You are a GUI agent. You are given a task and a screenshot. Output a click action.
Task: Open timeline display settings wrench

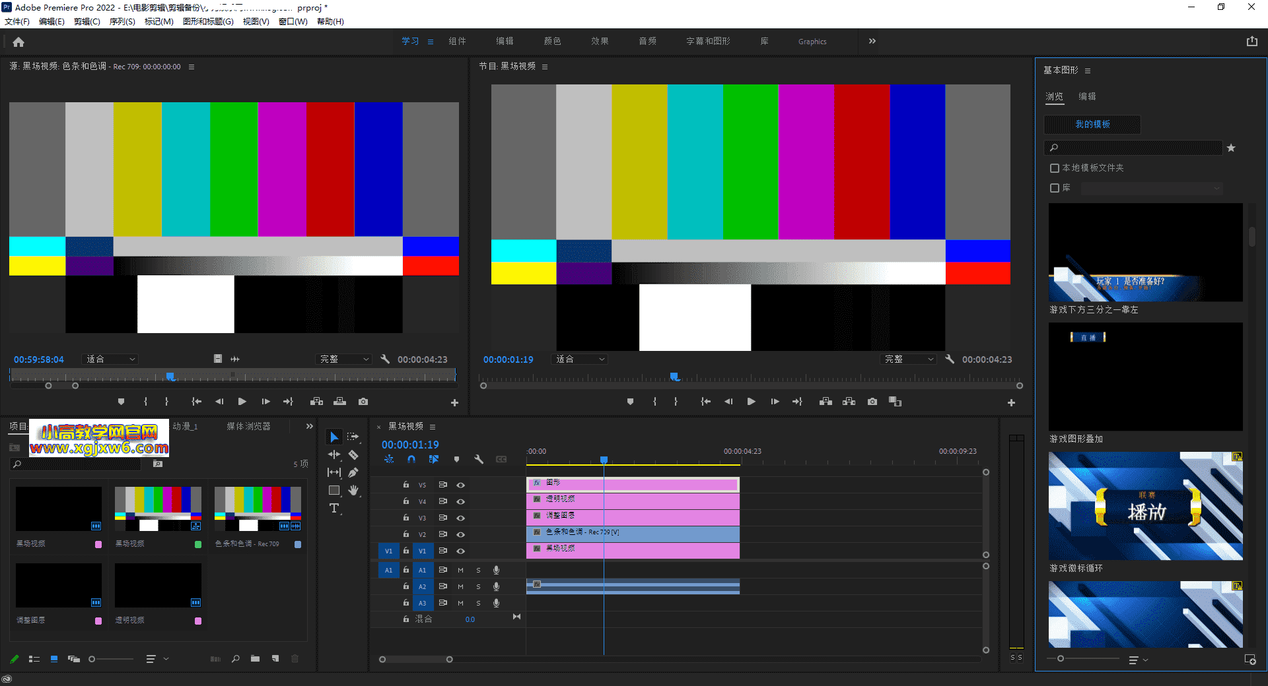coord(479,459)
